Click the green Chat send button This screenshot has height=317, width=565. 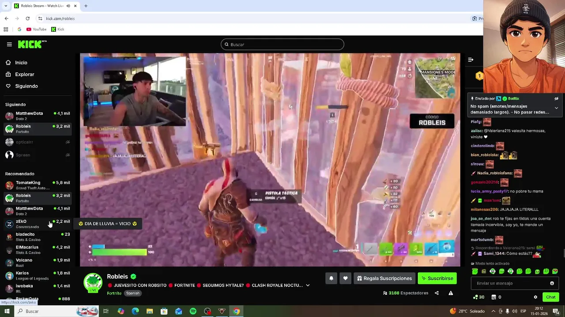(550, 297)
